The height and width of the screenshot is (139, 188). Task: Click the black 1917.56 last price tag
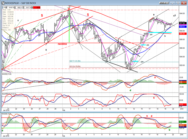(x=183, y=23)
